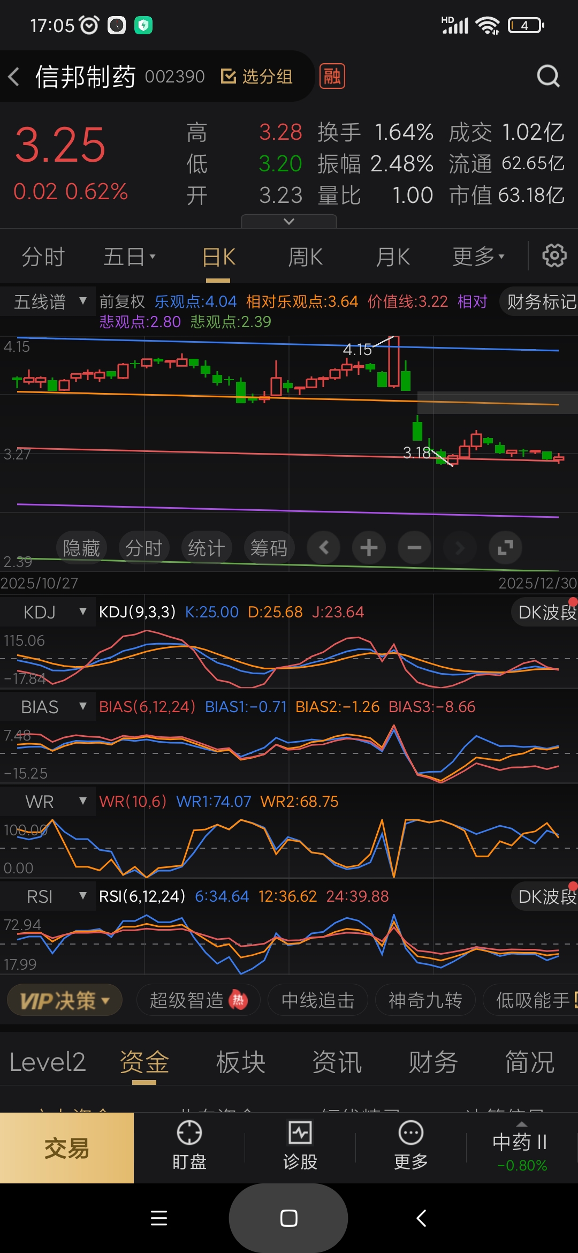This screenshot has height=1253, width=578.
Task: Switch to 资金 tab
Action: click(x=144, y=1062)
